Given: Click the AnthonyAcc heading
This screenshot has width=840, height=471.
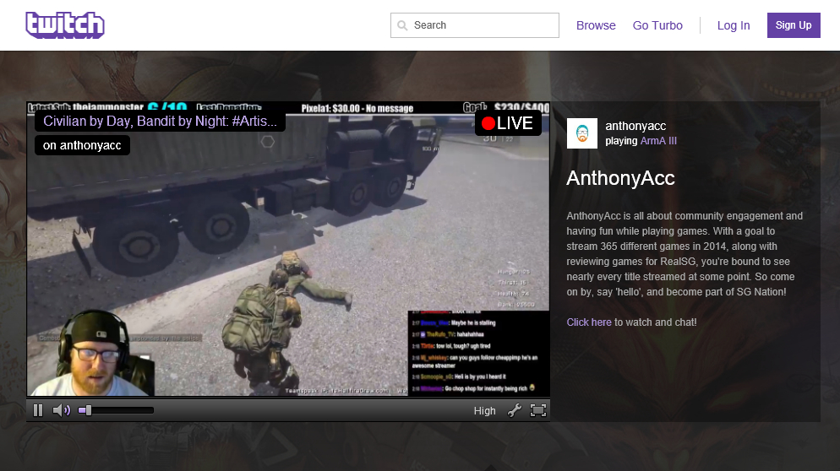Looking at the screenshot, I should pos(620,178).
